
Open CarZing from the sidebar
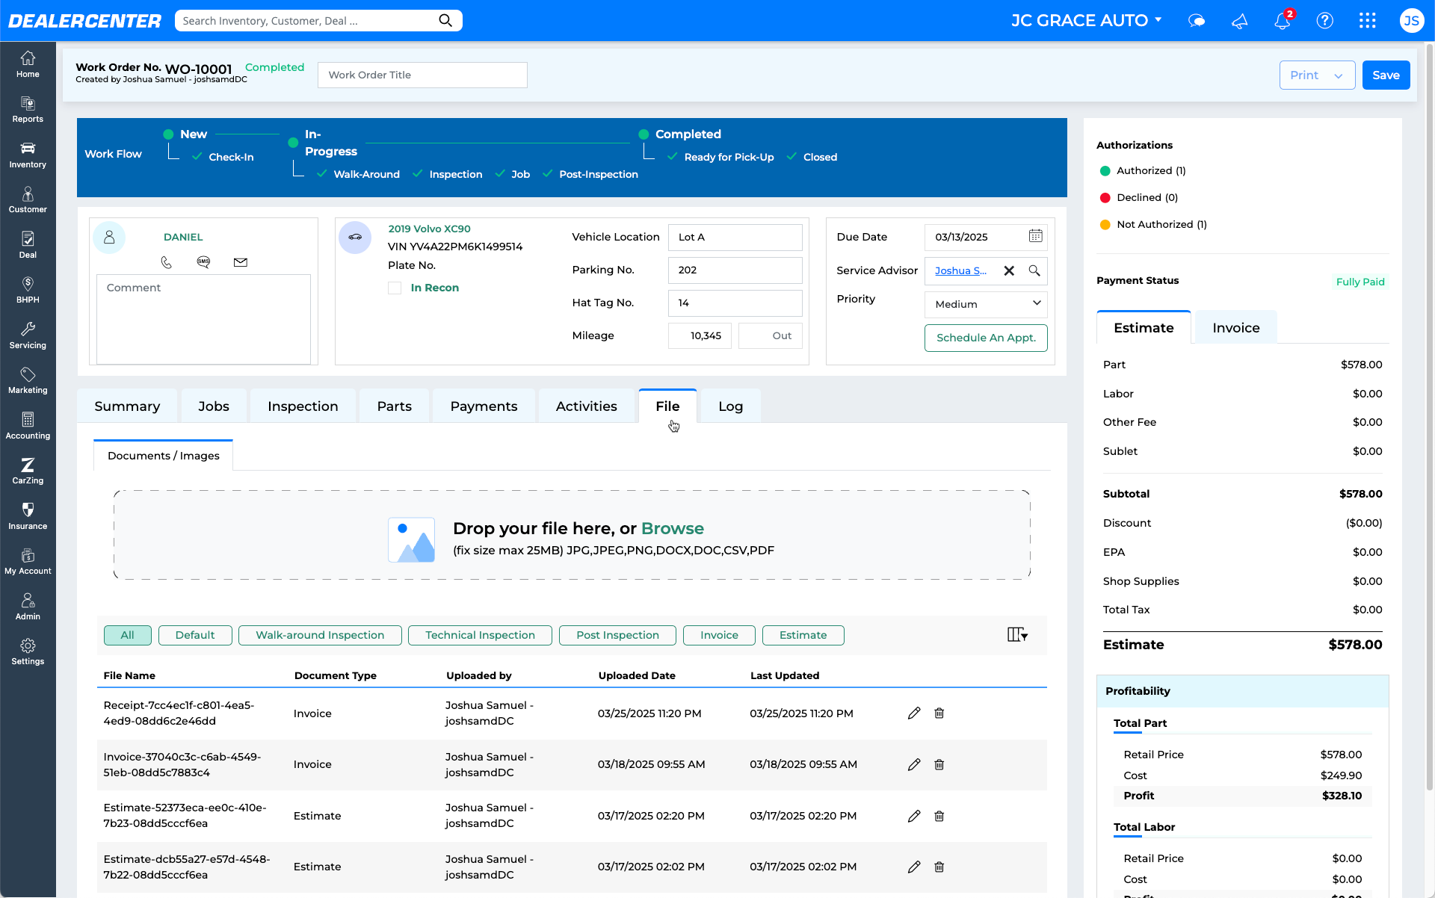(28, 471)
